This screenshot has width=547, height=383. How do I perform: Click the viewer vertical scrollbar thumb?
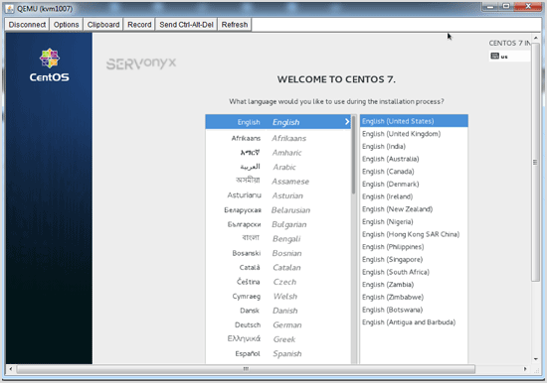pyautogui.click(x=535, y=162)
